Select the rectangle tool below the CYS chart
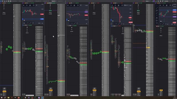Image resolution: width=177 pixels, height=99 pixels. (x=33, y=23)
